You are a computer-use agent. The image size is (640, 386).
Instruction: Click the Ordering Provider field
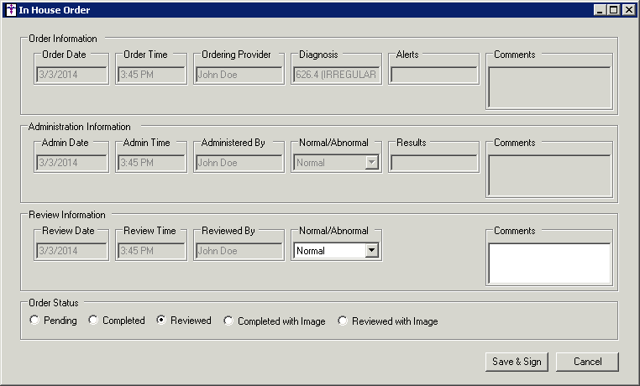tap(239, 75)
